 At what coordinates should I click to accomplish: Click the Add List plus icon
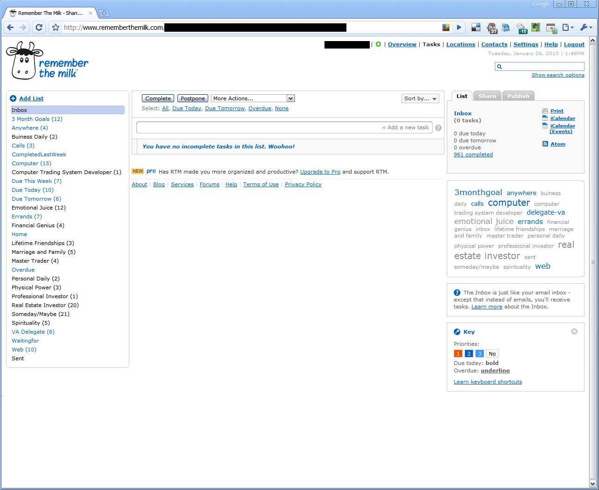(13, 98)
